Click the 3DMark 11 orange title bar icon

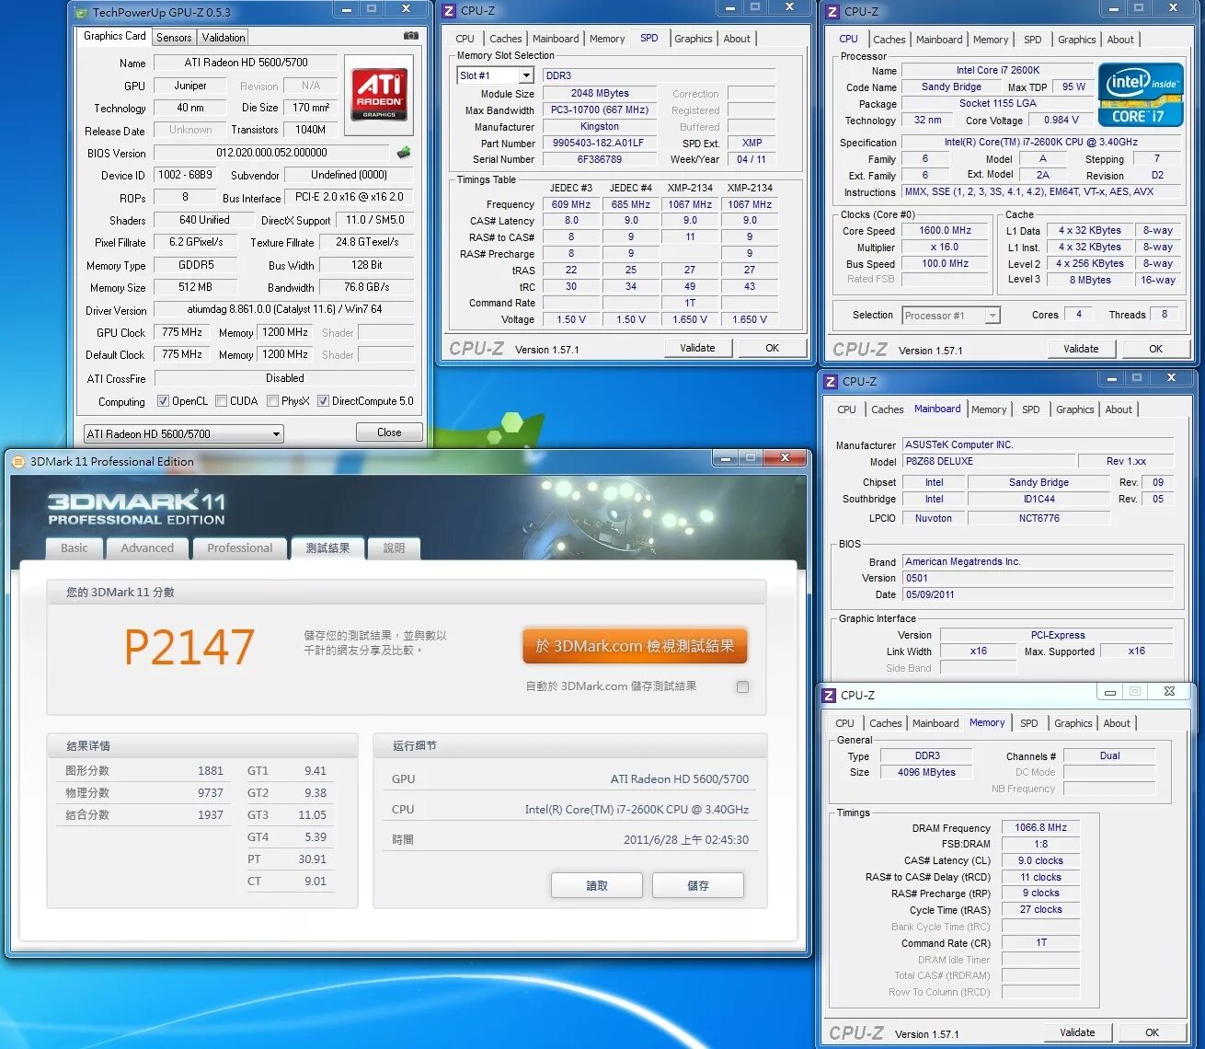(18, 461)
